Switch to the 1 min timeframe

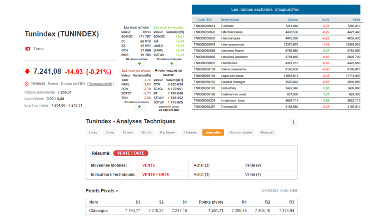click(x=93, y=132)
